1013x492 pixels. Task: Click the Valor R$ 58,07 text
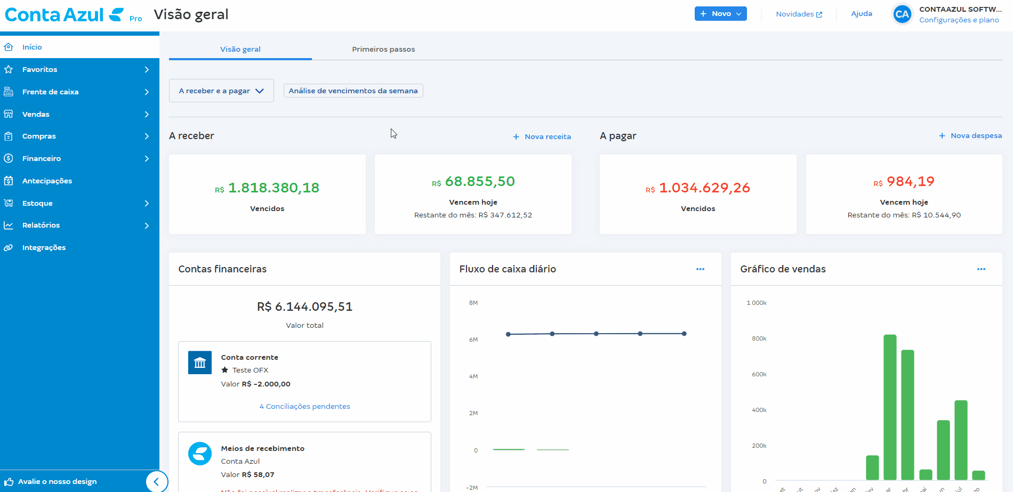coord(248,474)
